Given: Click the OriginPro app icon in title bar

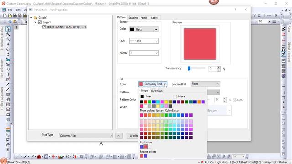Looking at the screenshot, I should point(3,3).
